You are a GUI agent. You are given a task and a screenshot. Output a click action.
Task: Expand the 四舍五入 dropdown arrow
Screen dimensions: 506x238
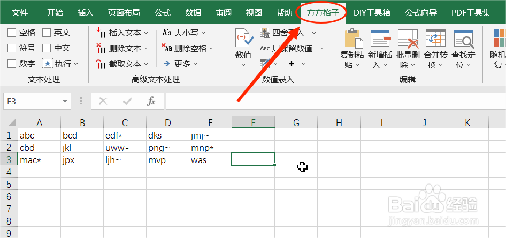point(314,33)
